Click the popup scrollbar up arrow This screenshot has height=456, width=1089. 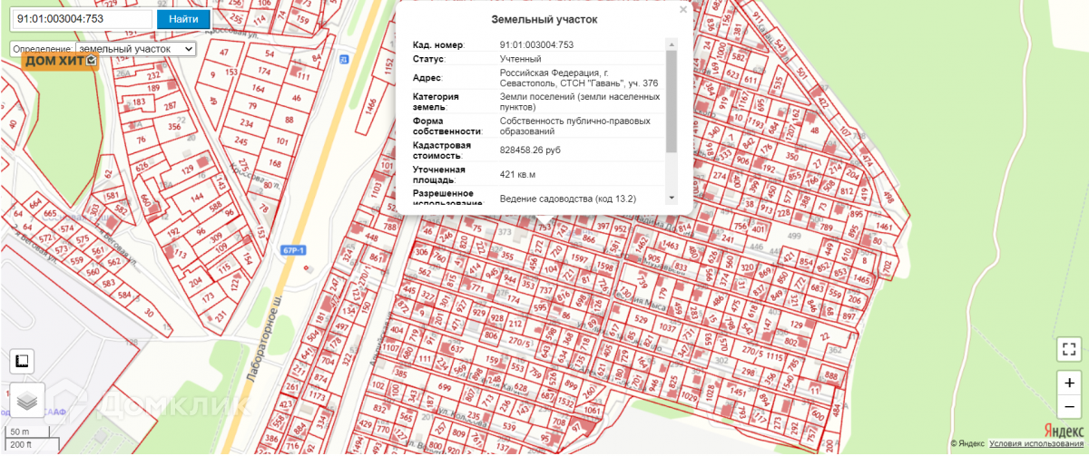pyautogui.click(x=672, y=44)
